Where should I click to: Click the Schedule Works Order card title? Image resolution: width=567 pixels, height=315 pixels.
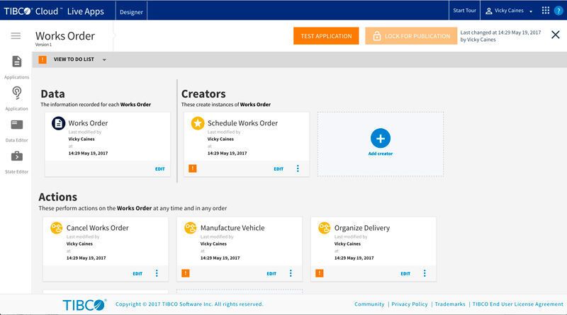pyautogui.click(x=242, y=123)
